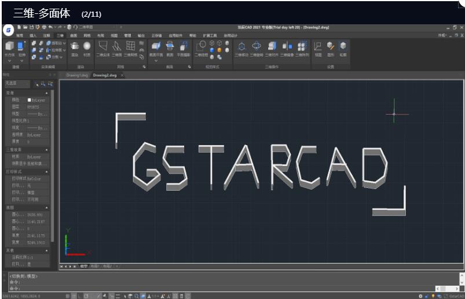Toggle grid display, second status bar icon
Viewport: 465px width, 299px height.
pyautogui.click(x=74, y=296)
